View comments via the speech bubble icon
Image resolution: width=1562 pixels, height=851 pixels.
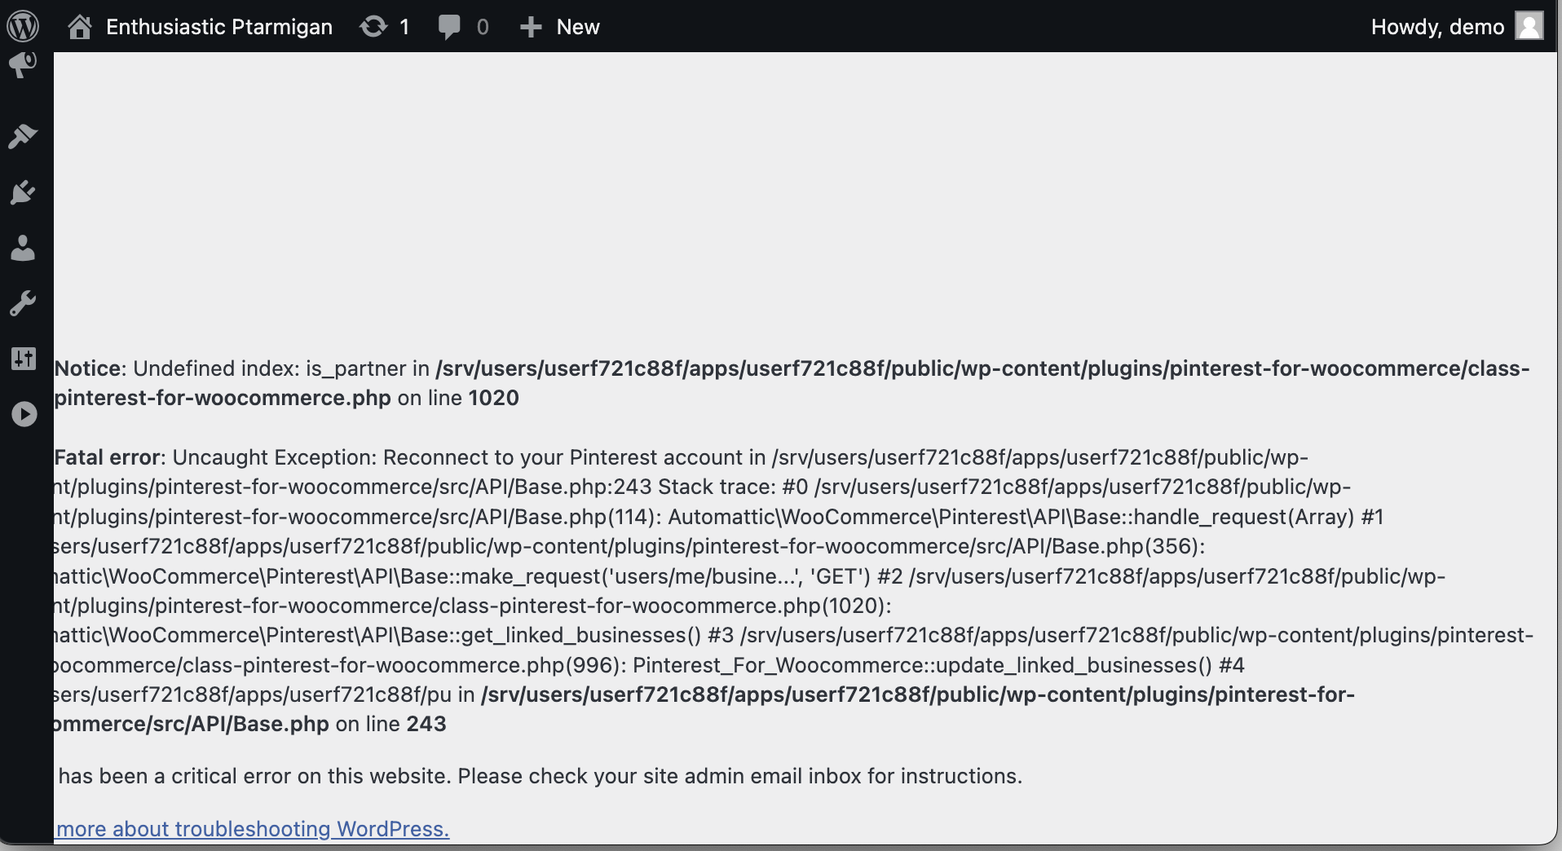pyautogui.click(x=451, y=25)
